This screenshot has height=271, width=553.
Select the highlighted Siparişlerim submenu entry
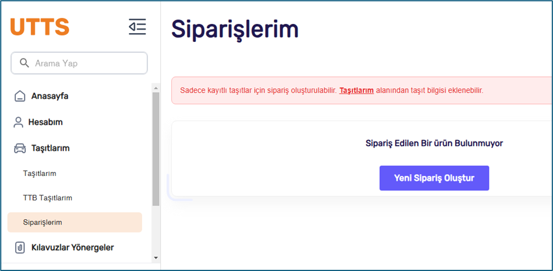(x=75, y=222)
